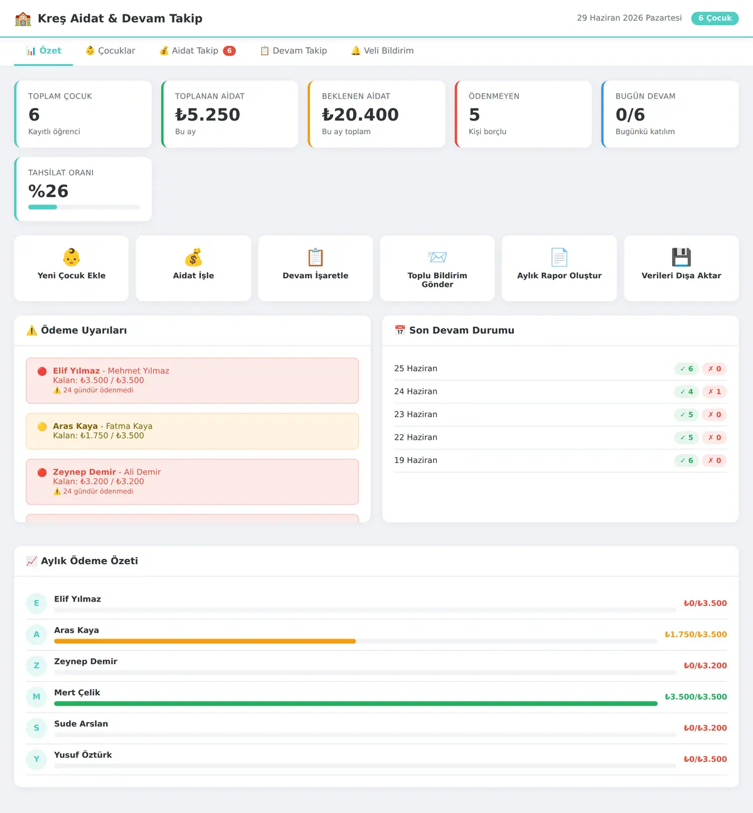Screen dimensions: 753x813
Task: Click the envelope icon above Toplu Bildirim Gönder
Action: pyautogui.click(x=437, y=257)
